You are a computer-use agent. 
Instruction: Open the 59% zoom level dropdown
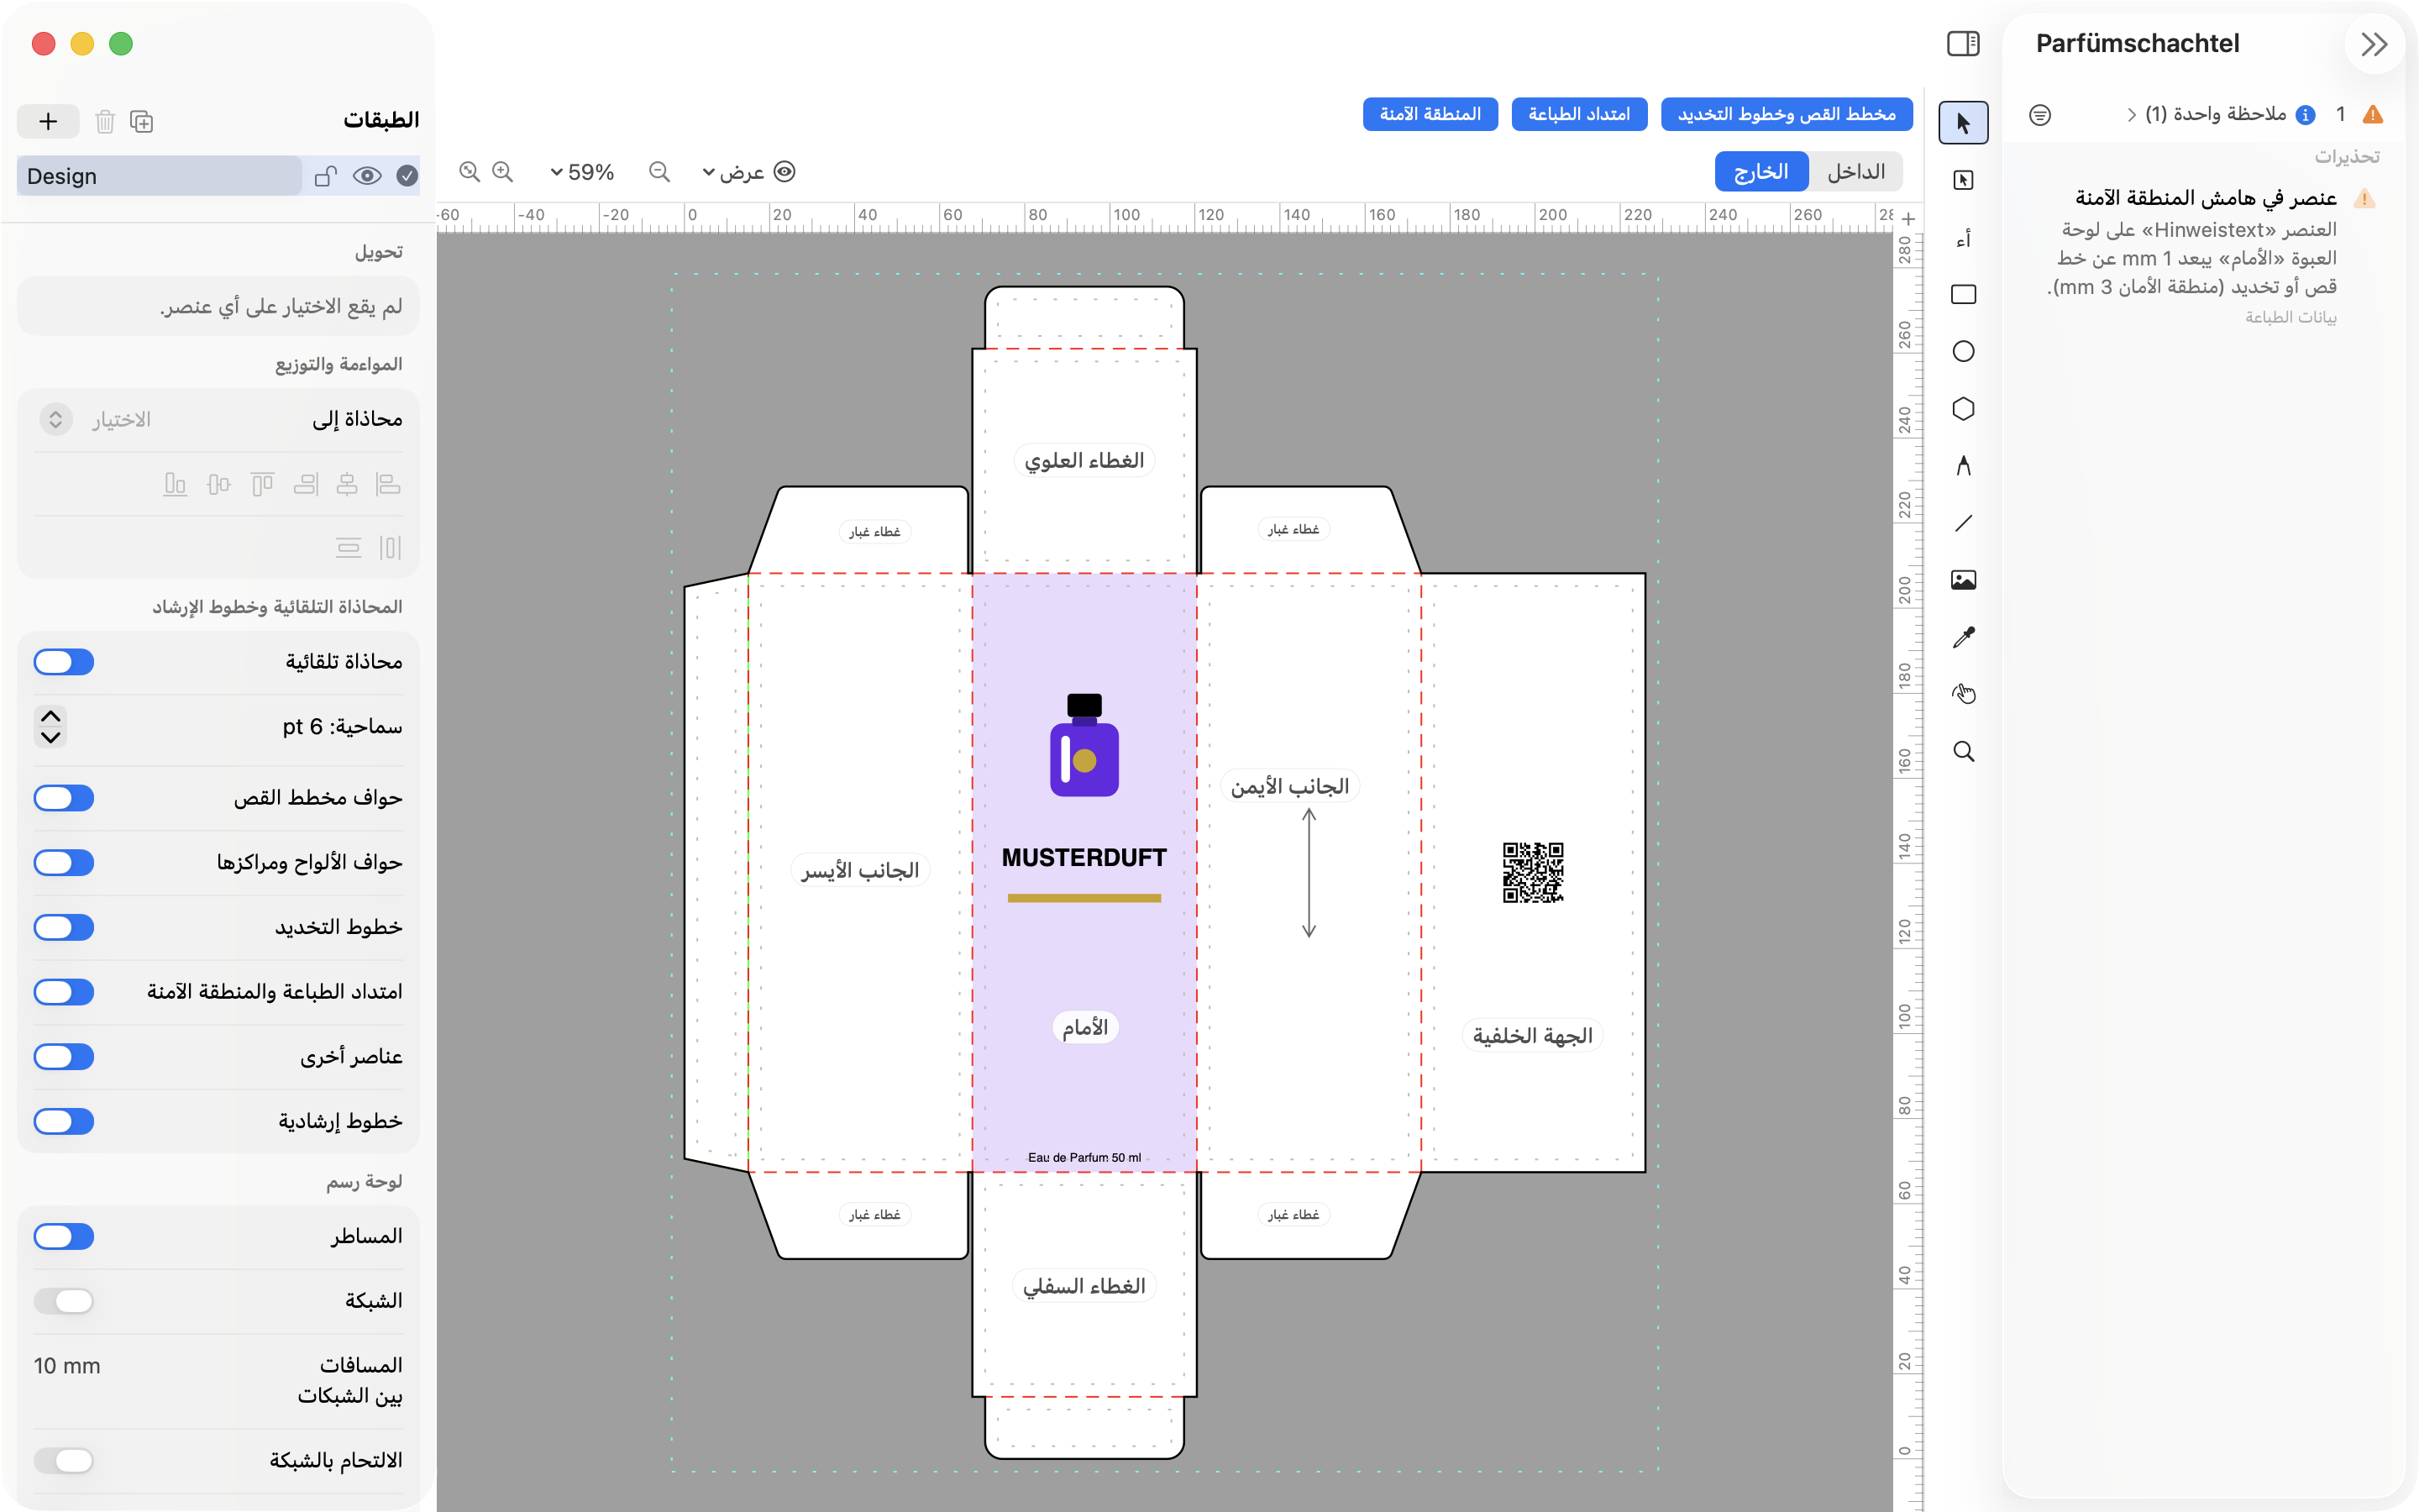(x=582, y=172)
